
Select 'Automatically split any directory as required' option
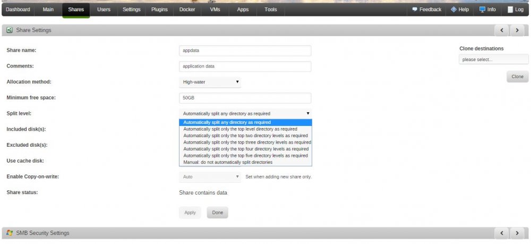point(245,122)
